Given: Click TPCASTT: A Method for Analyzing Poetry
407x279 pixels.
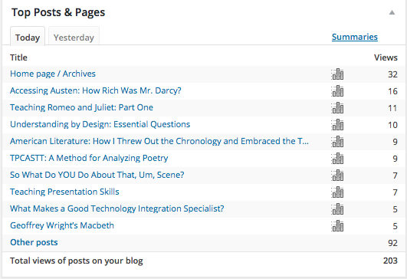Looking at the screenshot, I should tap(89, 158).
